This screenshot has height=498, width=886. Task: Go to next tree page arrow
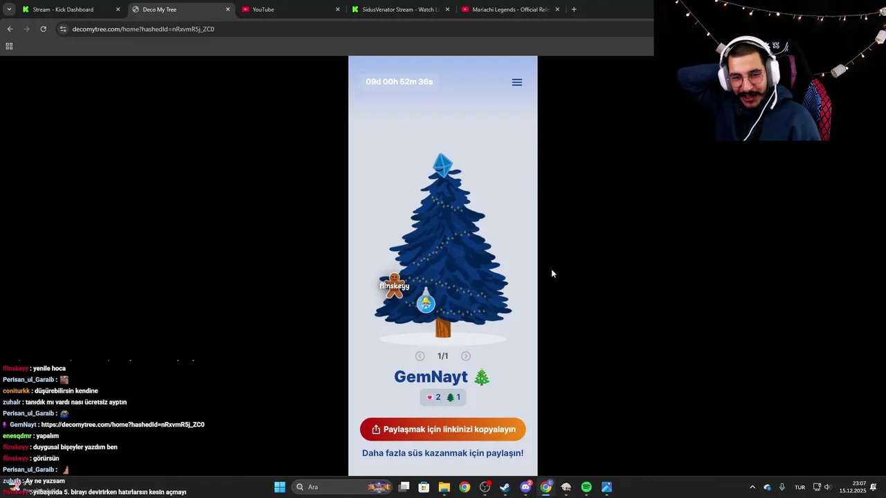(x=466, y=356)
